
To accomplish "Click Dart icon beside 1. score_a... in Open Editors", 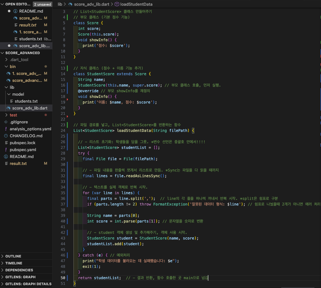I will [x=15, y=32].
